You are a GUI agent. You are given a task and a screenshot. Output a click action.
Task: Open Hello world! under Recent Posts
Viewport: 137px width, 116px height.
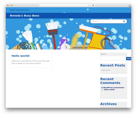[x=106, y=70]
